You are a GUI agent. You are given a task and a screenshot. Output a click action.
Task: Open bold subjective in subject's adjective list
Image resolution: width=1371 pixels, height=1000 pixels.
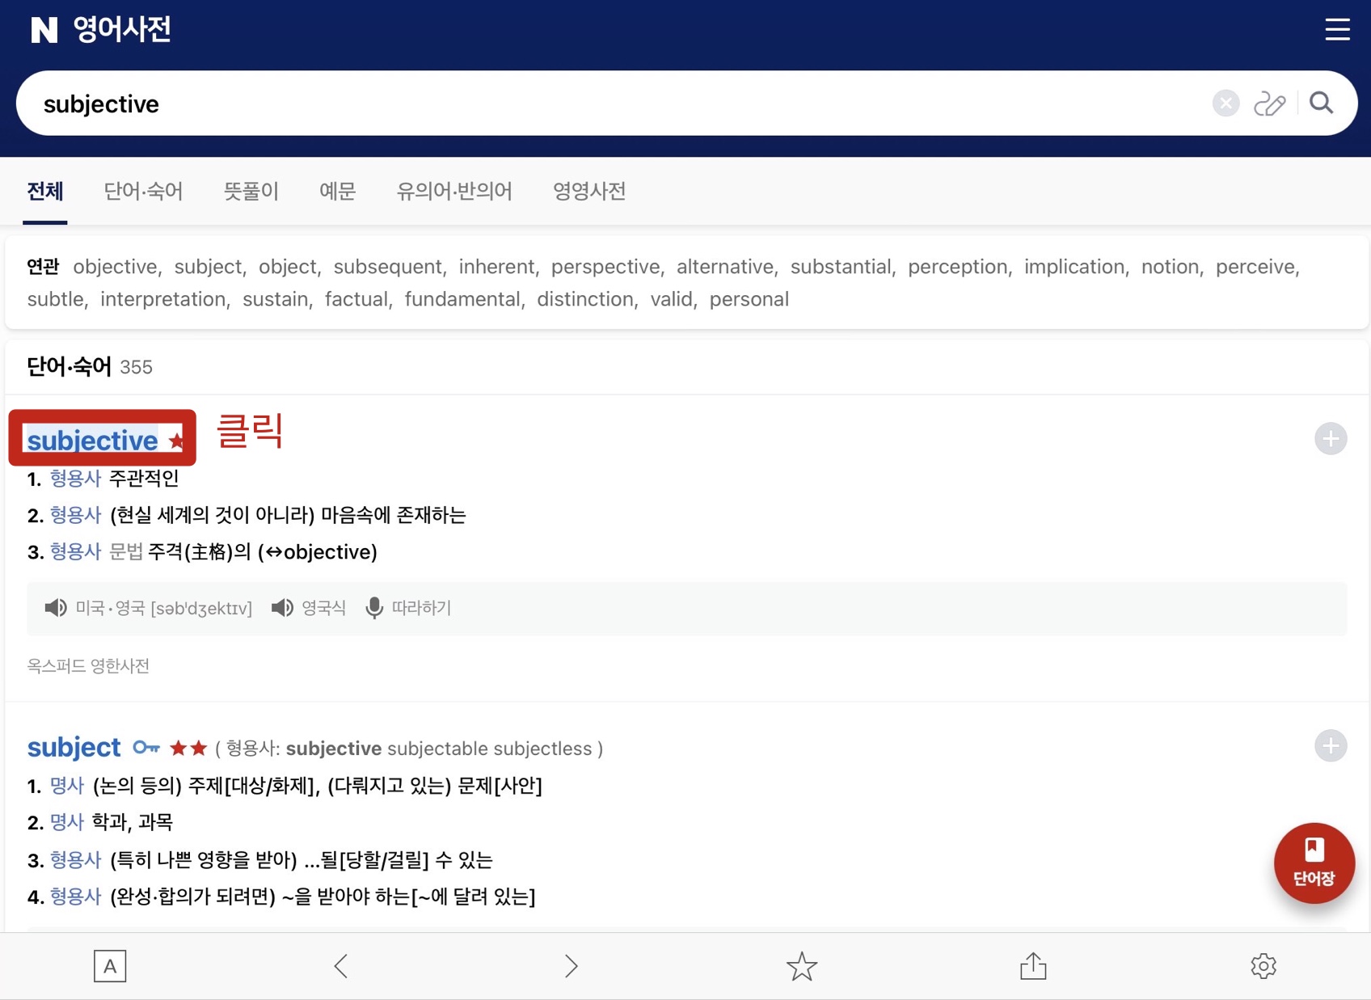[334, 749]
